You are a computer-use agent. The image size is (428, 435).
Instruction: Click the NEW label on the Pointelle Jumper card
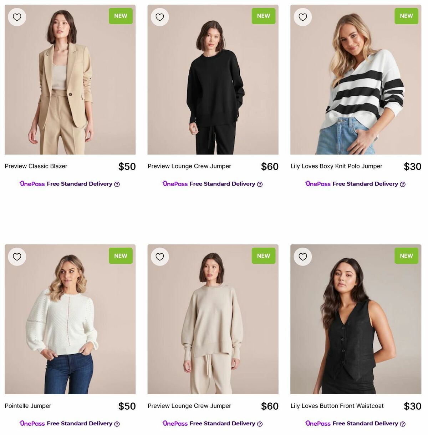121,256
